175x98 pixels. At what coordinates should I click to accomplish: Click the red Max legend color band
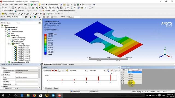click(x=45, y=35)
